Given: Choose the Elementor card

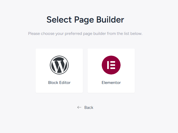Looking at the screenshot, I should (x=111, y=71).
